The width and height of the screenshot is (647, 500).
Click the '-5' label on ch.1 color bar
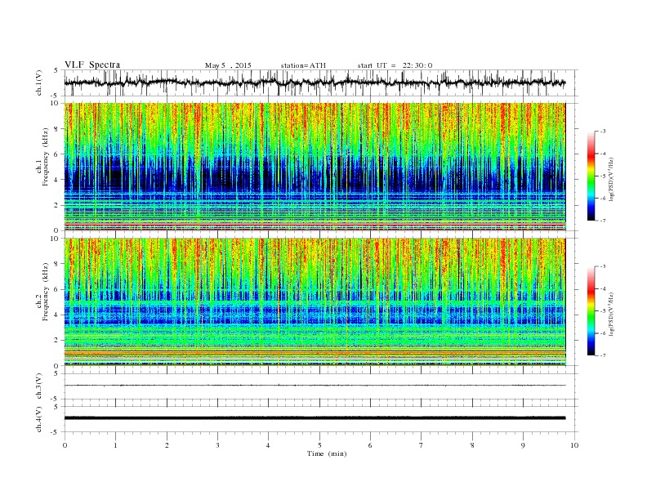click(603, 176)
